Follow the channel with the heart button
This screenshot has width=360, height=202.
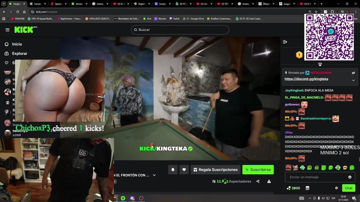point(184,170)
